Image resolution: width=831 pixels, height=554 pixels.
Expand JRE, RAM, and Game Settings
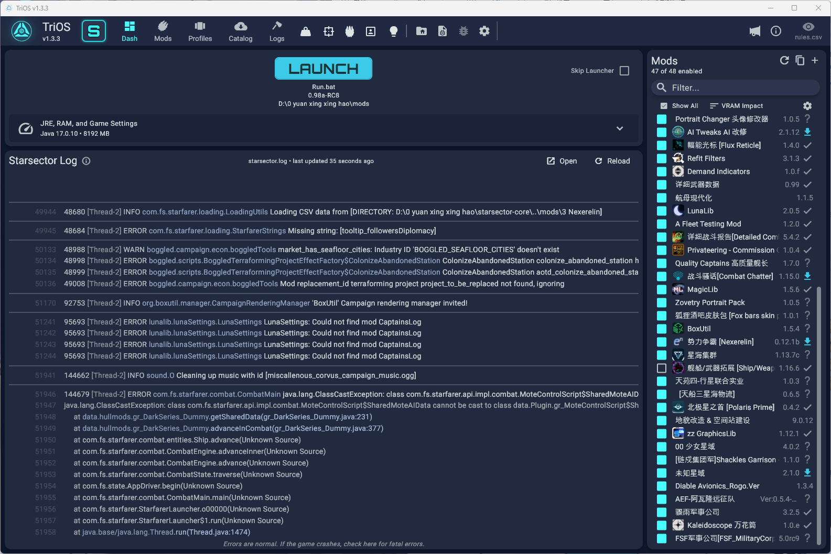[620, 128]
